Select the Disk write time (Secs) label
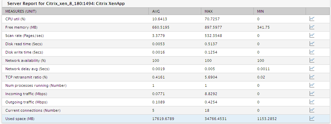 [x=24, y=52]
